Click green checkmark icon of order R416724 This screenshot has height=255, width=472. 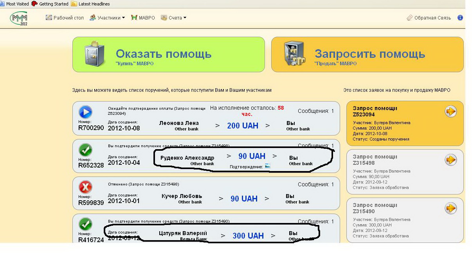pos(85,224)
